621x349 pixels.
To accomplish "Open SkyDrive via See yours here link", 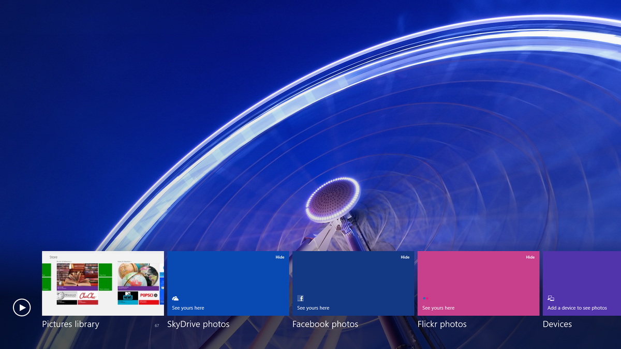I will coord(187,308).
